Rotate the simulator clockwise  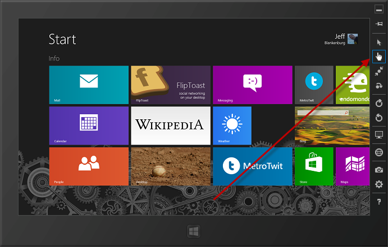tap(379, 104)
